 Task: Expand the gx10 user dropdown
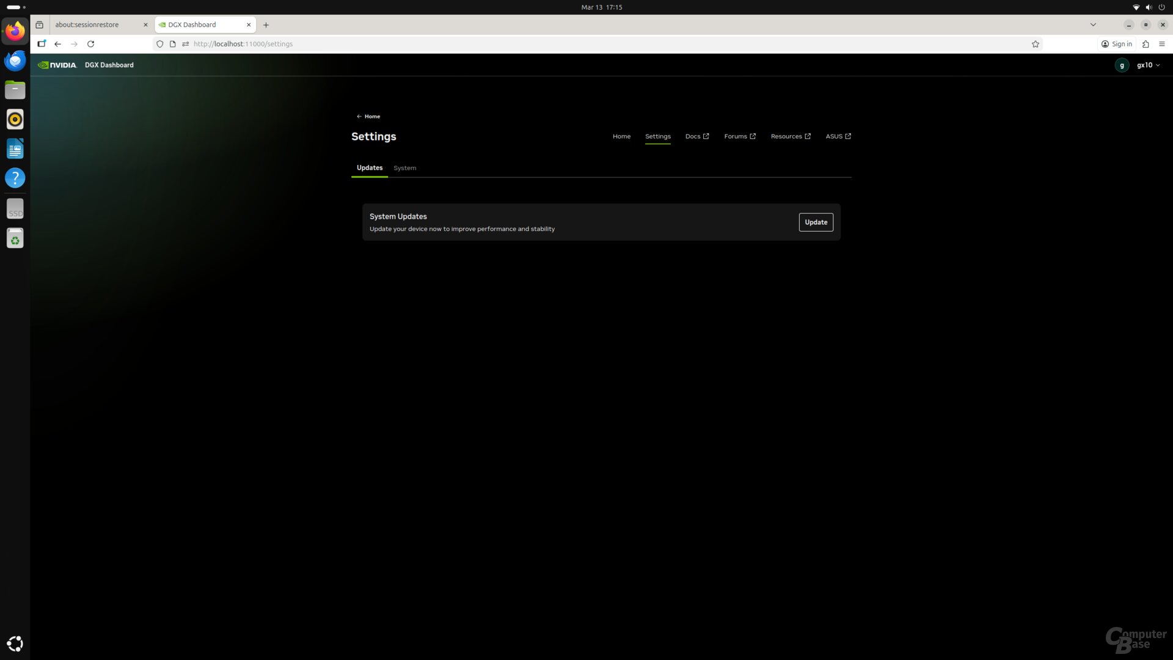click(1148, 65)
